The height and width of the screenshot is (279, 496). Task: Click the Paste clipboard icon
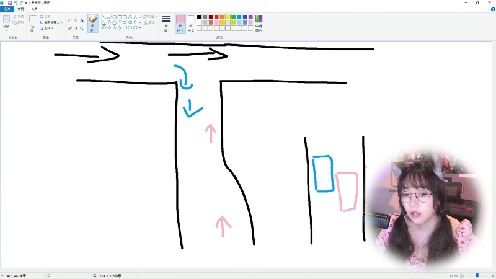tap(6, 19)
